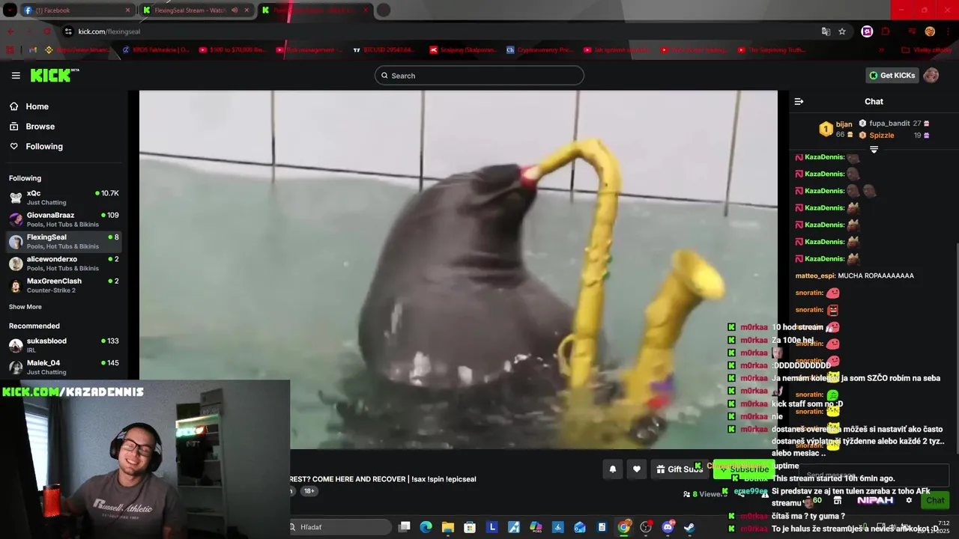Close the Facebook browser tab
This screenshot has height=539, width=959.
127,10
